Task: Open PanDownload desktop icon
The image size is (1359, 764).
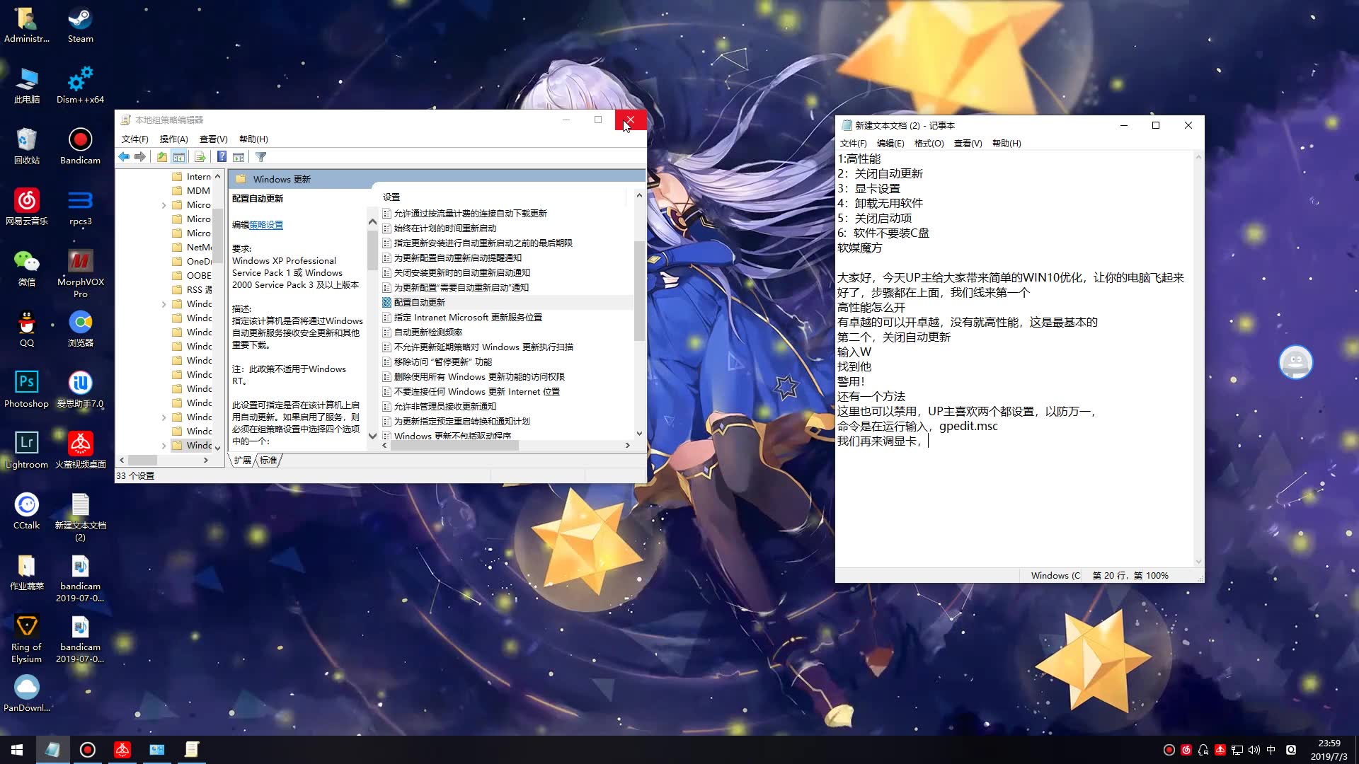Action: click(x=27, y=695)
